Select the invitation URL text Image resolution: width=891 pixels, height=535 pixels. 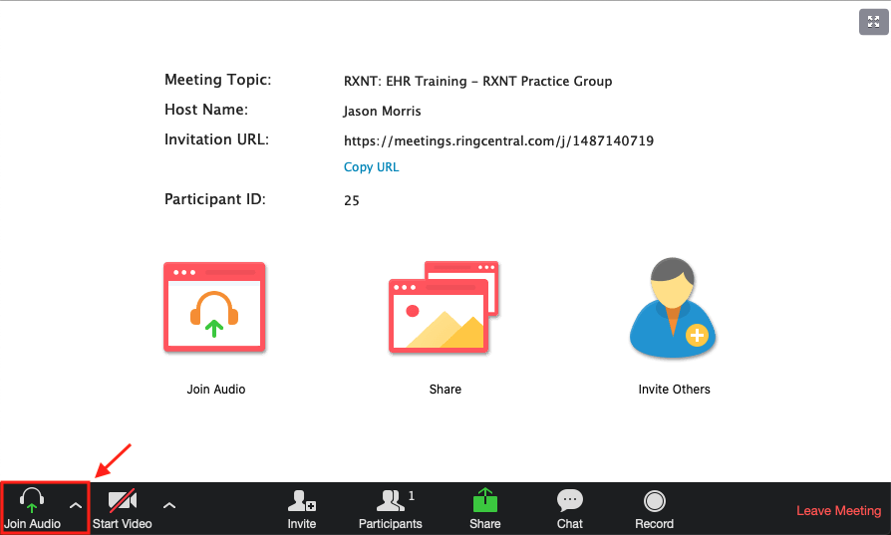[x=499, y=140]
